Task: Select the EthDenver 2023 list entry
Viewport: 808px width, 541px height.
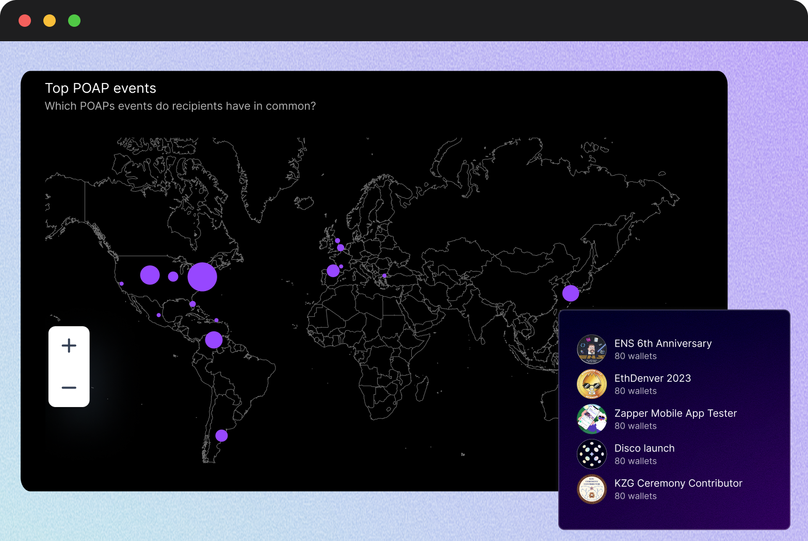Action: pos(652,384)
